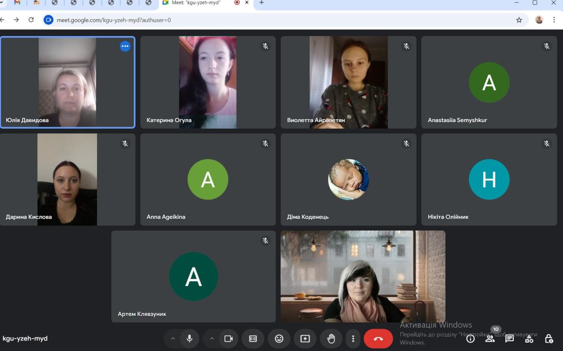Raise your hand in the meeting

coord(331,339)
